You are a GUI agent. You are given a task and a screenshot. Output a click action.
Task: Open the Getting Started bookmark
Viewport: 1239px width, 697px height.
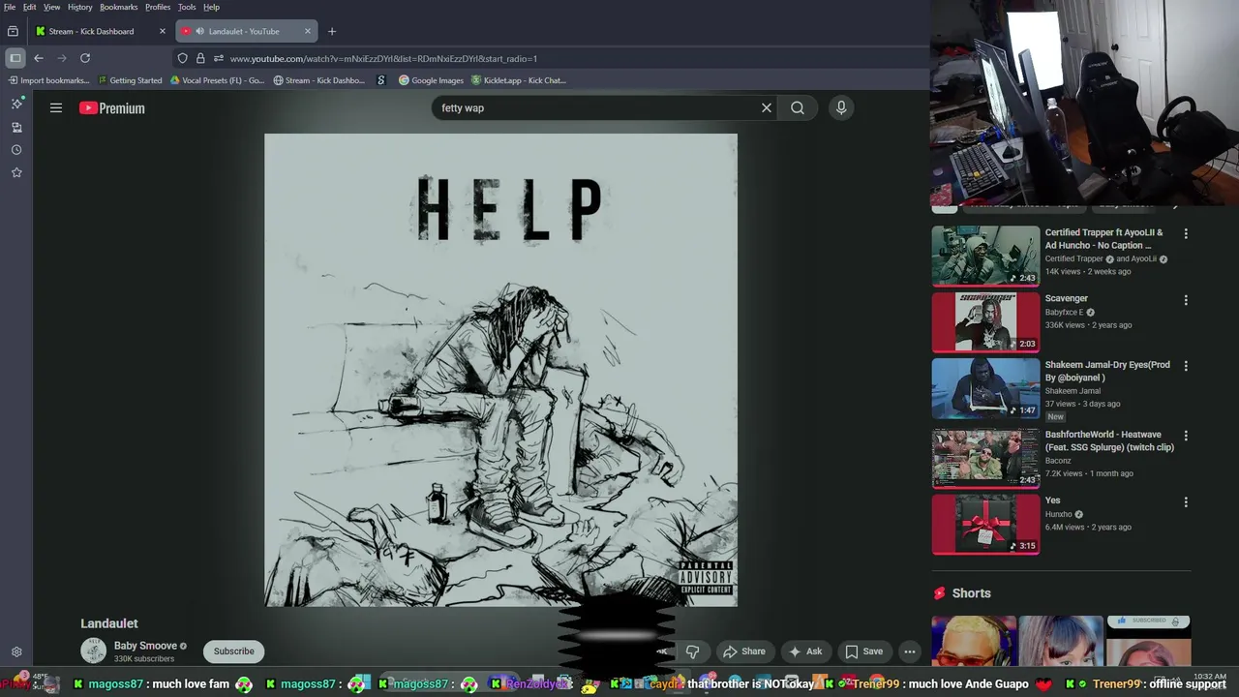click(x=130, y=80)
